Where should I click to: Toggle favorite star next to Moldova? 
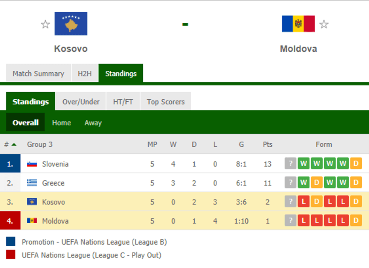coord(324,24)
